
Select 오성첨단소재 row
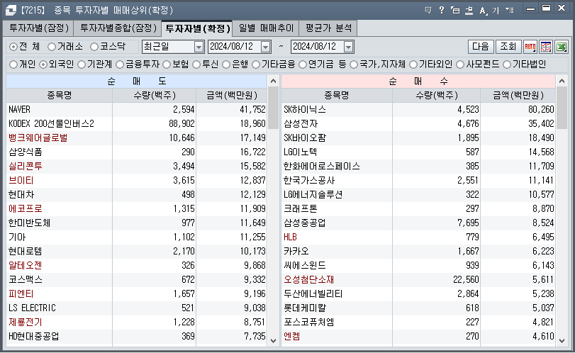[418, 280]
